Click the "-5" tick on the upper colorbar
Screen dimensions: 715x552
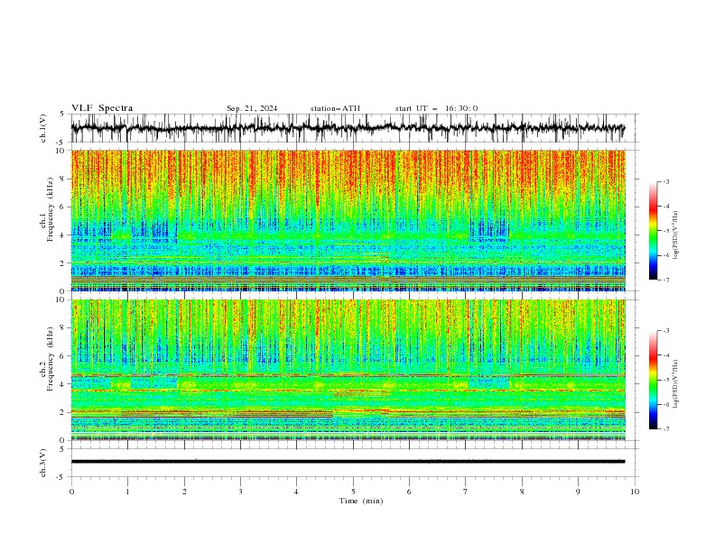[x=665, y=231]
